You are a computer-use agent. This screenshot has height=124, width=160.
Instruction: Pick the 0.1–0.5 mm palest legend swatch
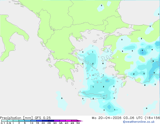[x=4, y=121]
